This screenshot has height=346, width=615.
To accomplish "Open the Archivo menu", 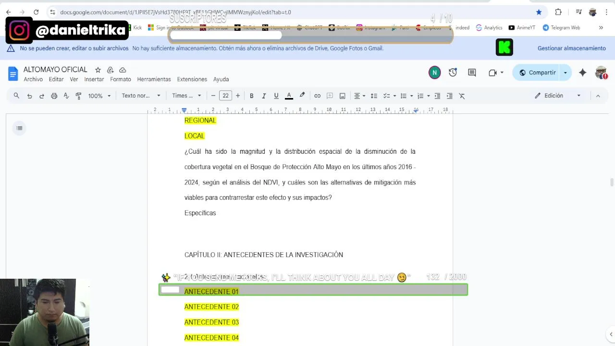I will pos(33,79).
